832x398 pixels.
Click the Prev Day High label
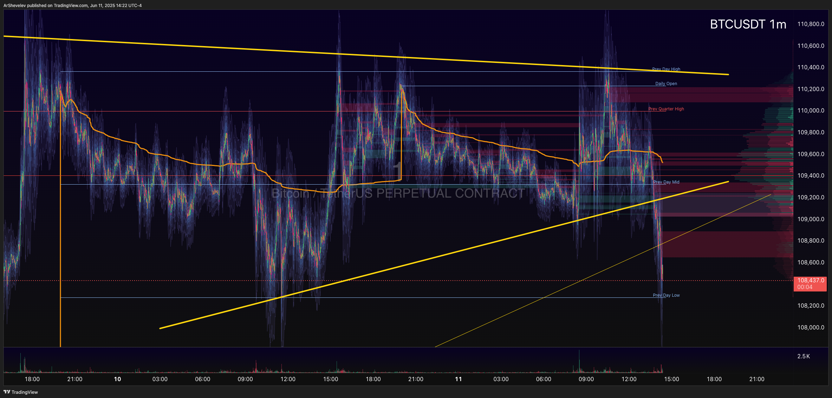coord(666,69)
